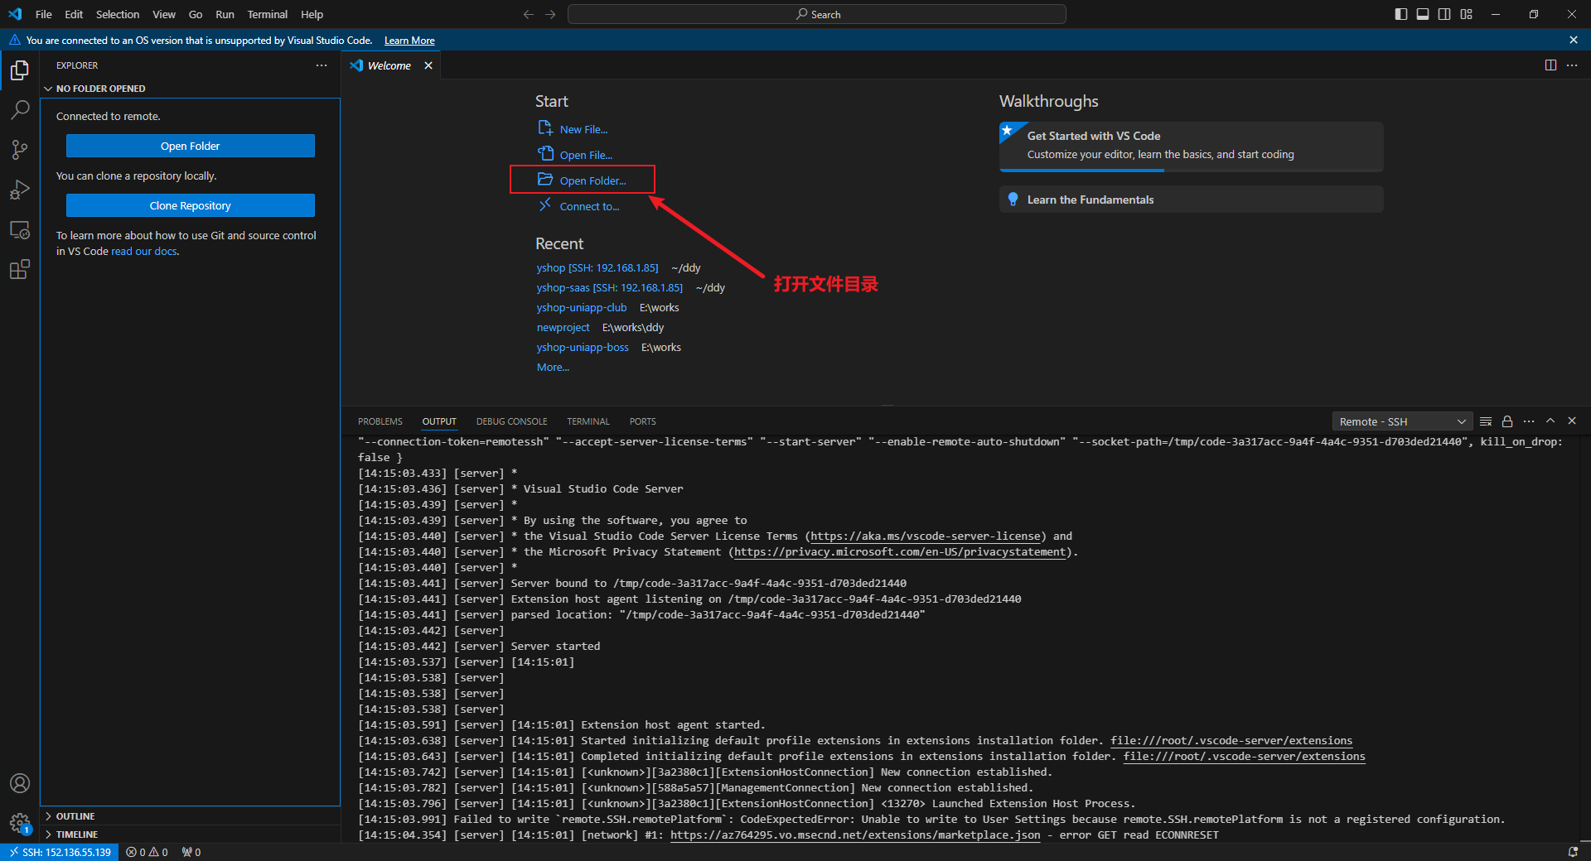Image resolution: width=1591 pixels, height=861 pixels.
Task: Open recent yshop-uniapp-club project
Action: pos(582,307)
